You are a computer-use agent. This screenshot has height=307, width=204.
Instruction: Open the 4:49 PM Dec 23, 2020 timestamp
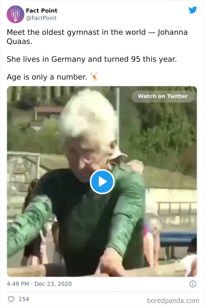pos(39,284)
